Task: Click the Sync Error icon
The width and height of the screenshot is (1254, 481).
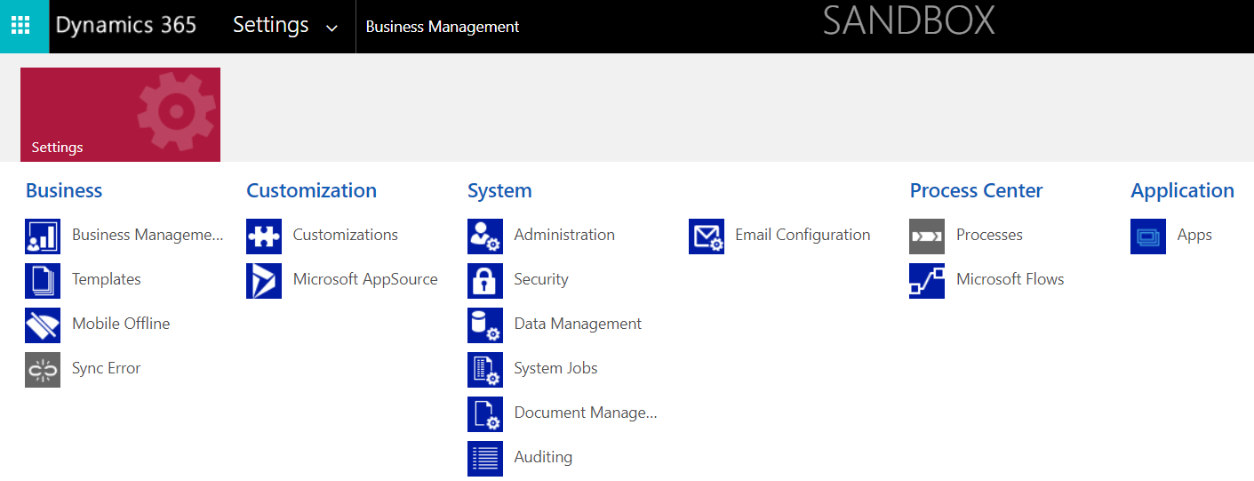Action: point(43,370)
